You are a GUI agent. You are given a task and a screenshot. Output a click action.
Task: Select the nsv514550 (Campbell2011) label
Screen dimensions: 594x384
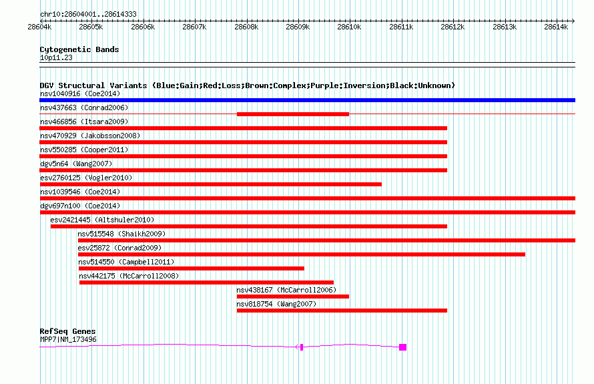pos(126,262)
